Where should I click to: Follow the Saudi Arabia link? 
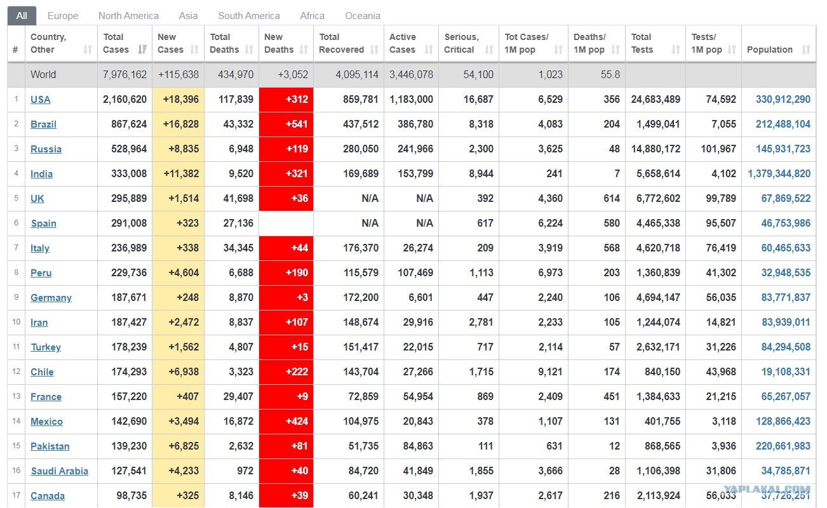click(x=60, y=471)
